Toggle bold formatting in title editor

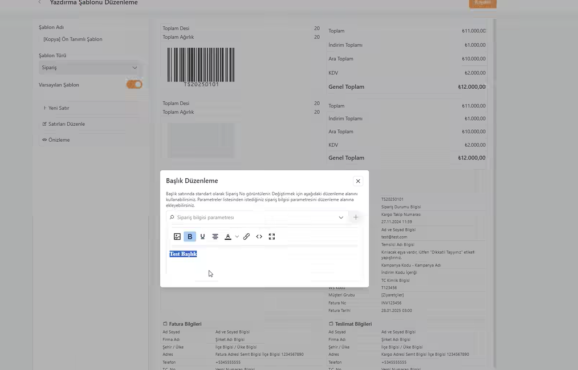(190, 236)
